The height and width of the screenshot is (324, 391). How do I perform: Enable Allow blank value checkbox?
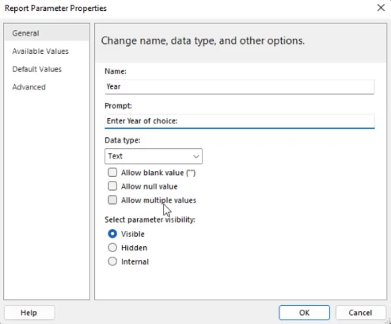[112, 173]
